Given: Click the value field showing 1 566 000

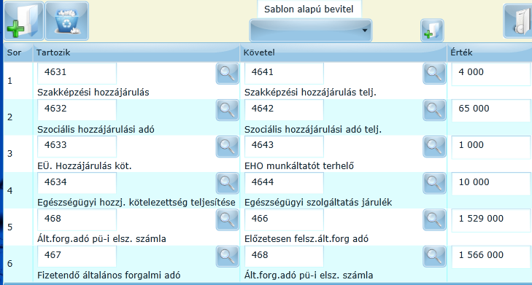Looking at the screenshot, I should (492, 257).
